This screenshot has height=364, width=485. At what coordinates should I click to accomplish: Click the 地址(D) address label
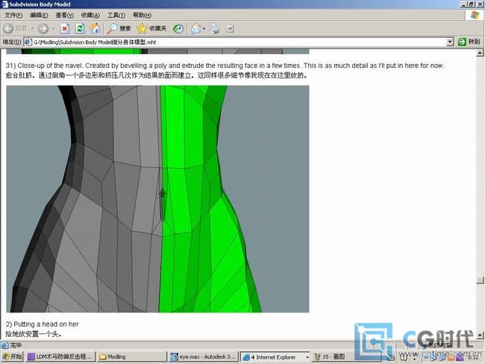pos(12,42)
